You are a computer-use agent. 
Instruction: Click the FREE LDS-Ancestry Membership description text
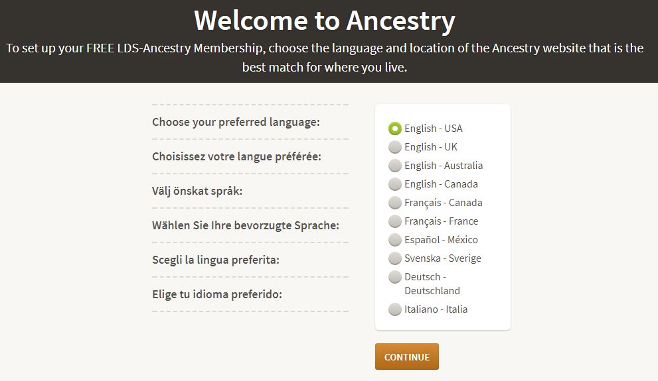(325, 58)
